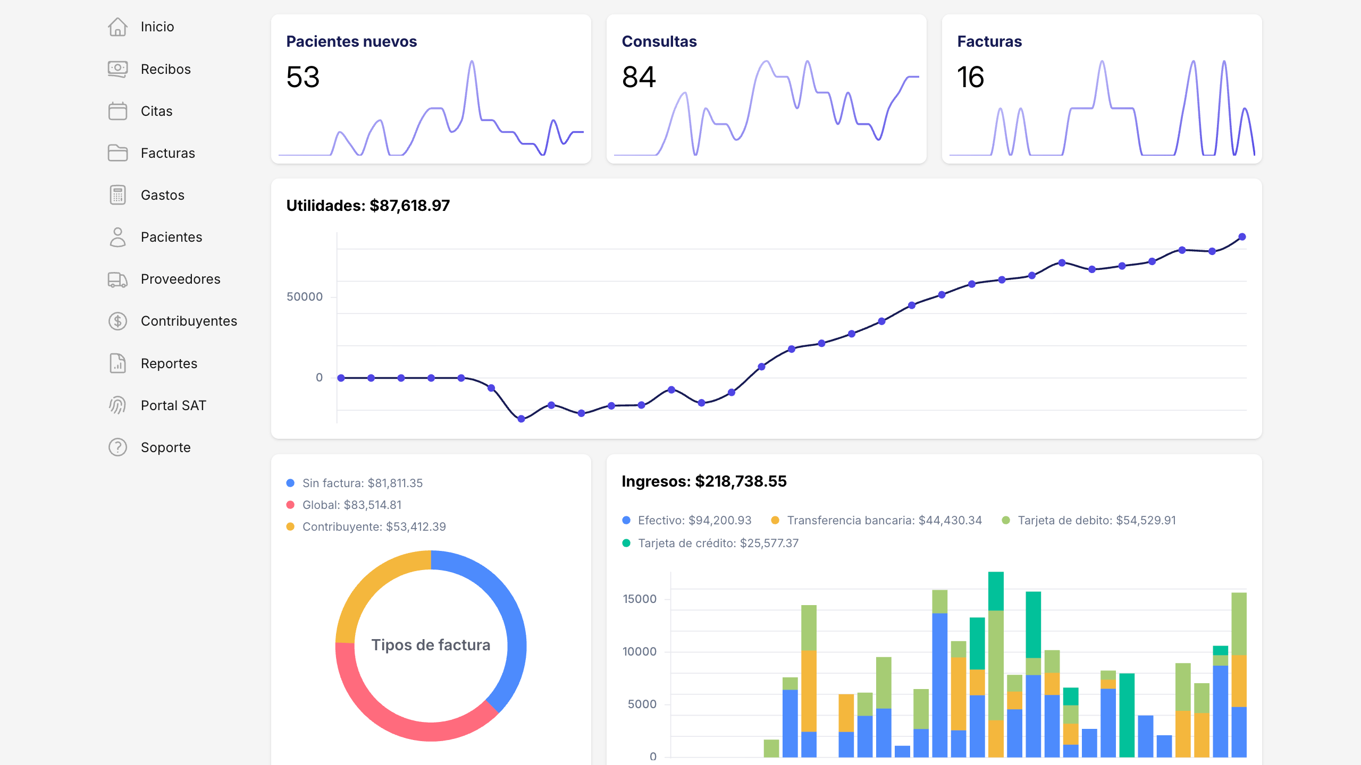This screenshot has height=765, width=1361.
Task: Open the Pacientes menu item
Action: [171, 237]
